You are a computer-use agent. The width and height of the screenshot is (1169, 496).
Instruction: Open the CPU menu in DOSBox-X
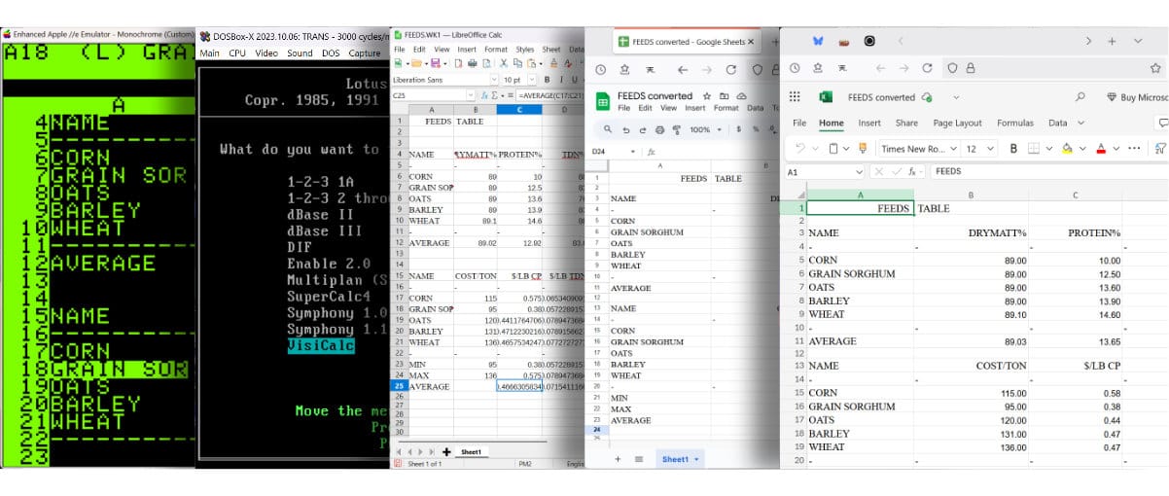236,53
